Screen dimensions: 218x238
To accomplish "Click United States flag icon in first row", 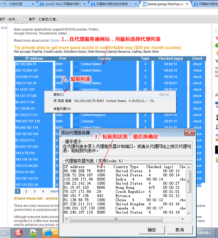I will [x=76, y=64].
